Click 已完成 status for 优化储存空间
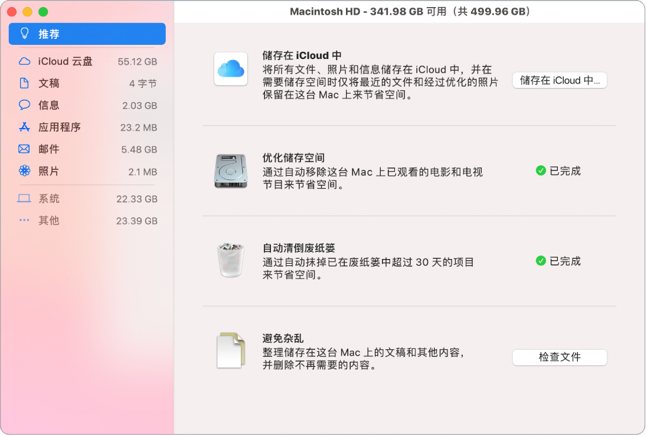 point(565,171)
